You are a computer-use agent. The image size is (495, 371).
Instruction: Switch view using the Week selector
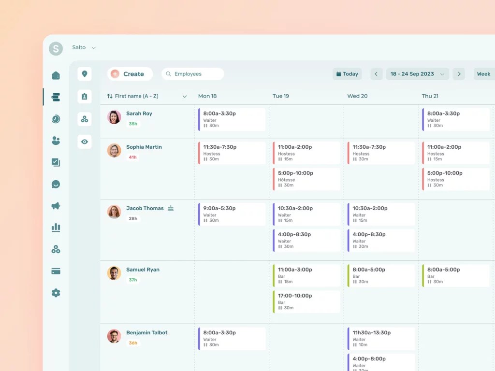[483, 73]
